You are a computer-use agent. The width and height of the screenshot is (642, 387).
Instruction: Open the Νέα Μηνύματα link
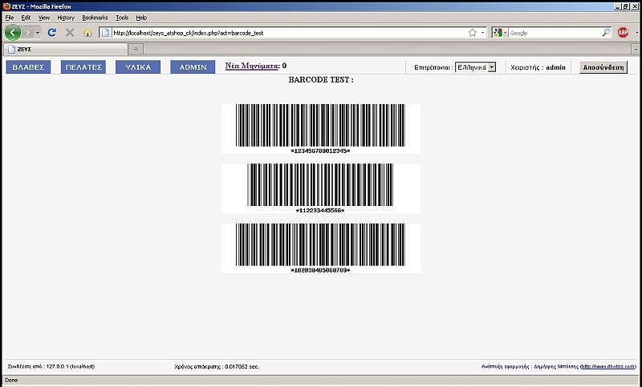pos(252,66)
